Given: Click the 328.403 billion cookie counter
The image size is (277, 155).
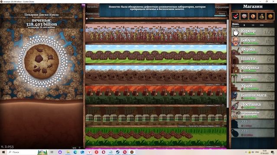Looking at the screenshot, I should 42,24.
